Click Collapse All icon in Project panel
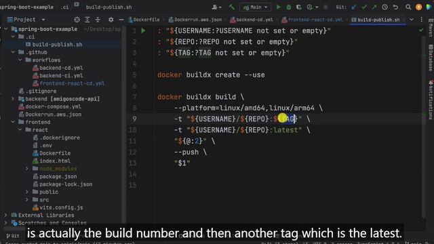Viewport: 434px width, 244px height. pyautogui.click(x=98, y=20)
